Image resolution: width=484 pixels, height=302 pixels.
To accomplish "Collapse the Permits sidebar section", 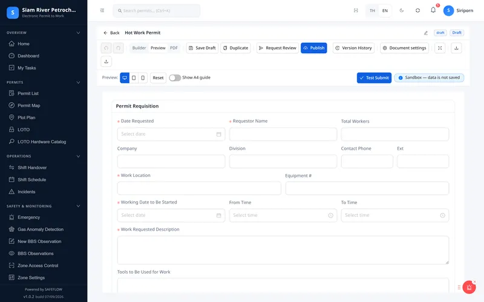I will (78, 82).
